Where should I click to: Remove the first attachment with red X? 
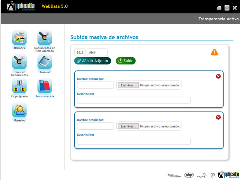tap(218, 76)
